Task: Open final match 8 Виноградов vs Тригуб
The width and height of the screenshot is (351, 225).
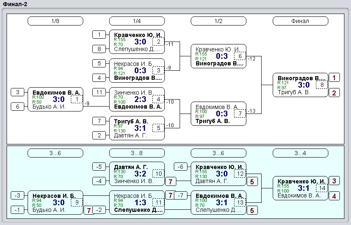Action: pos(300,85)
